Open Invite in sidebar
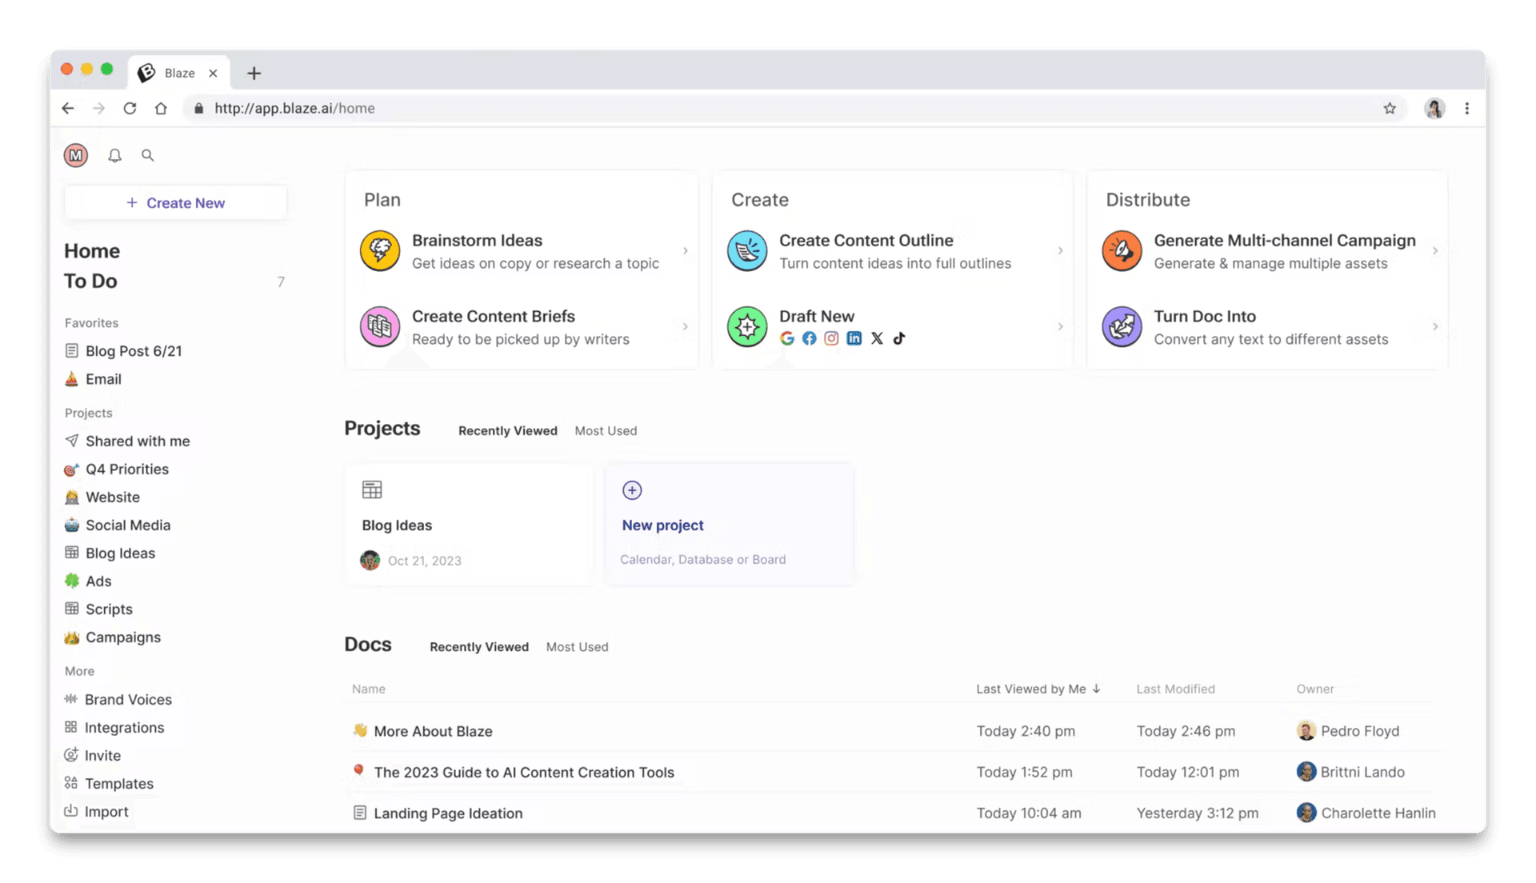This screenshot has width=1536, height=883. pyautogui.click(x=93, y=755)
